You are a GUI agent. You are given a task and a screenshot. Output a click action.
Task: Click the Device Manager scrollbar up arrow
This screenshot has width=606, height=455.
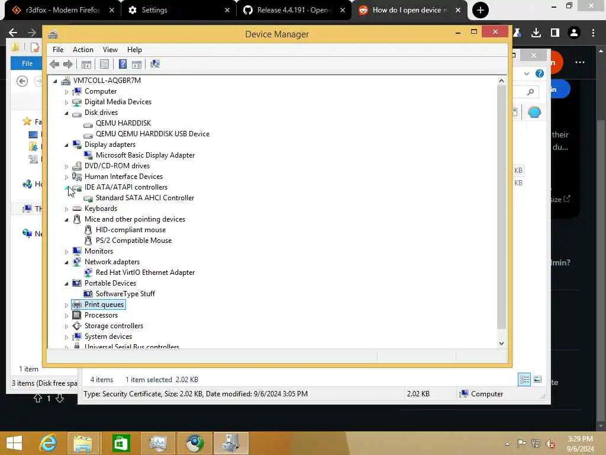point(501,81)
